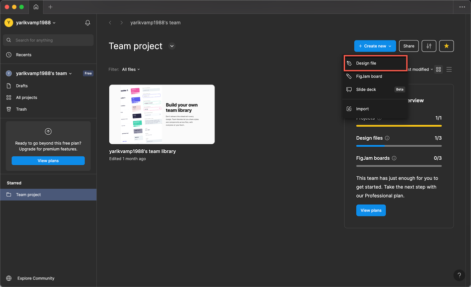
Task: Open the help question mark button
Action: coord(459,275)
